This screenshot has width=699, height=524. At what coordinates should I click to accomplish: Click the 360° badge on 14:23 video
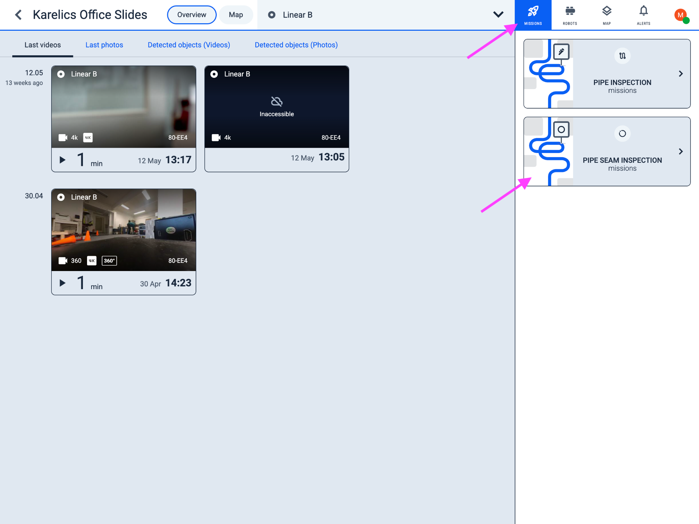pos(109,260)
